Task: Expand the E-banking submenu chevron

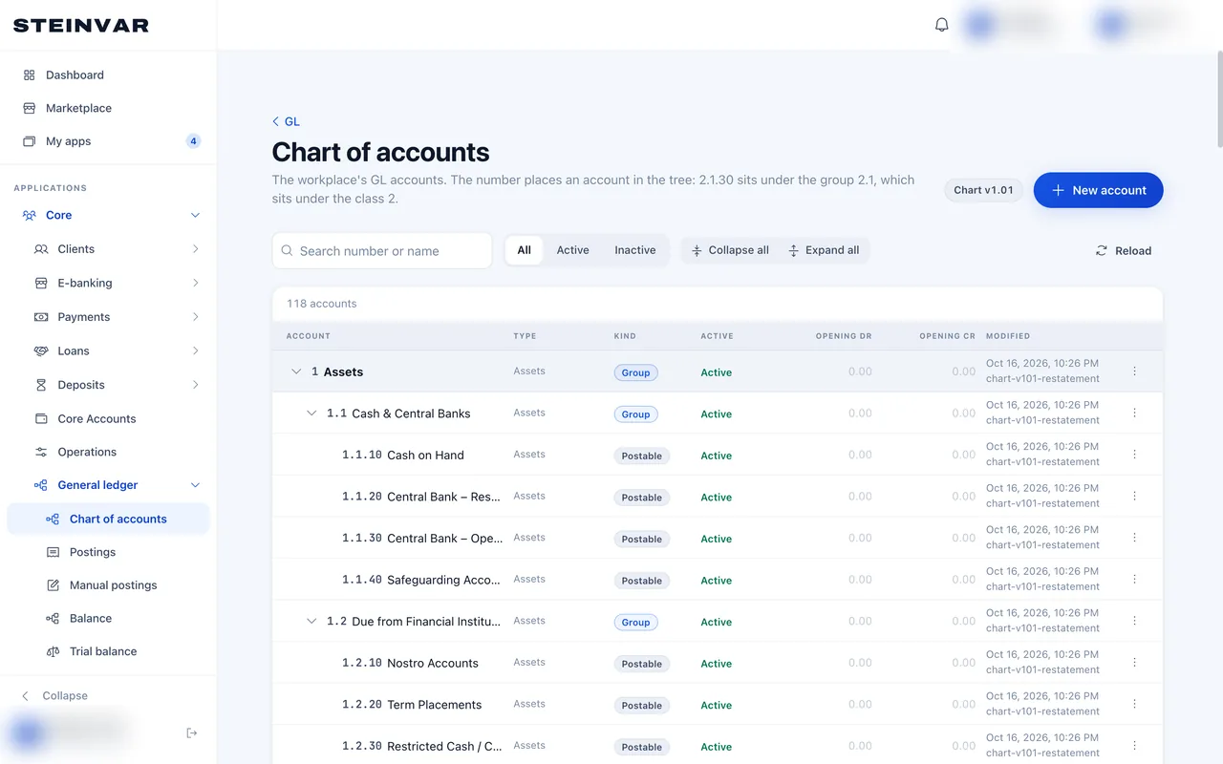Action: pyautogui.click(x=195, y=283)
